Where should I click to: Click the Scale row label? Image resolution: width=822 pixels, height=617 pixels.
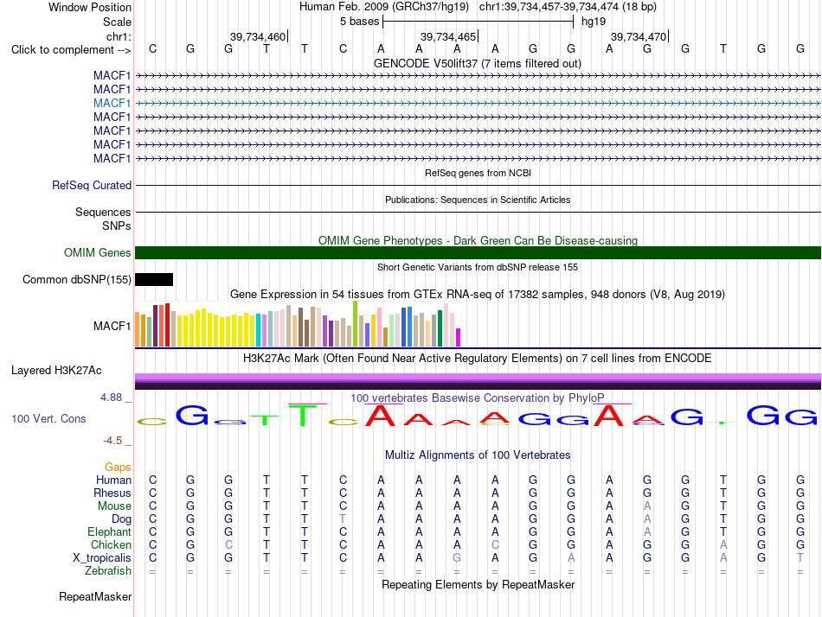coord(118,22)
